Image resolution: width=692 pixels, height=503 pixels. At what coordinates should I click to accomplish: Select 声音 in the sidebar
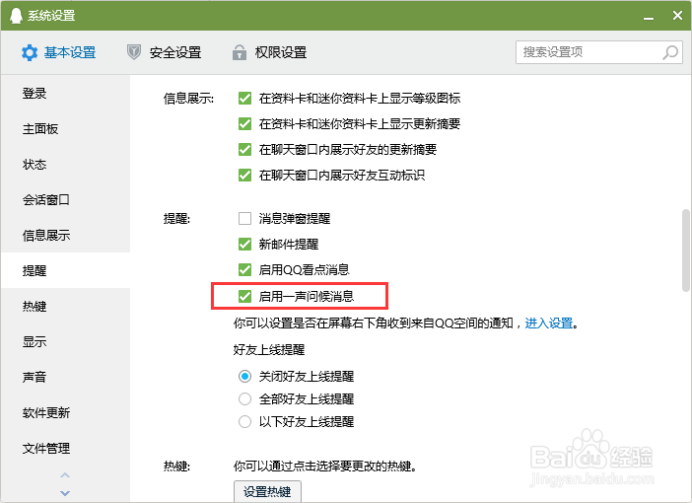65,377
